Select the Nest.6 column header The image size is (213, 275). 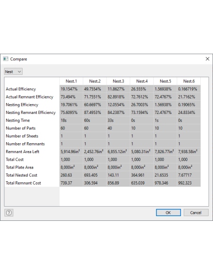point(189,81)
